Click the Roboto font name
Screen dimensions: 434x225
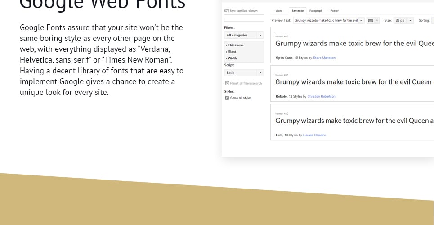coord(281,96)
